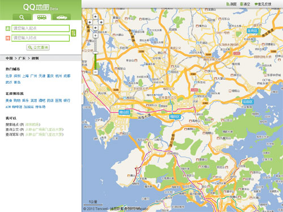The image size is (283, 212).
Task: Click the example link after 查询公交
Action: (x=44, y=129)
